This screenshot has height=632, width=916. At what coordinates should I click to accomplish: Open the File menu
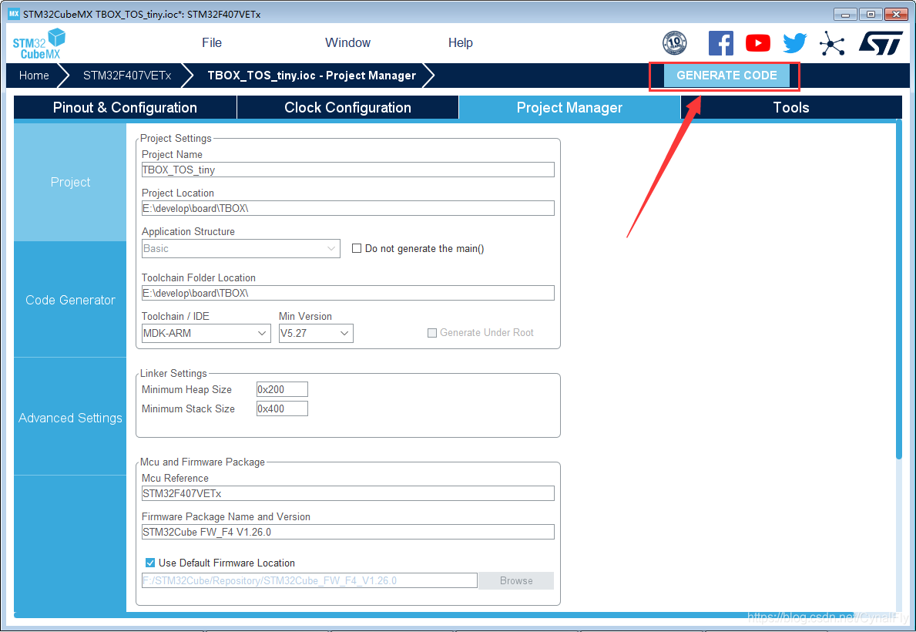(212, 42)
